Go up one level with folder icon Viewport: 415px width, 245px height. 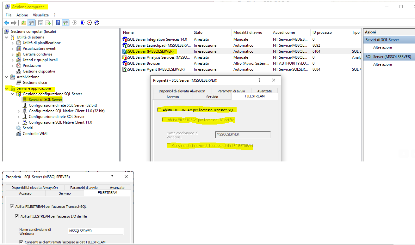tap(24, 23)
